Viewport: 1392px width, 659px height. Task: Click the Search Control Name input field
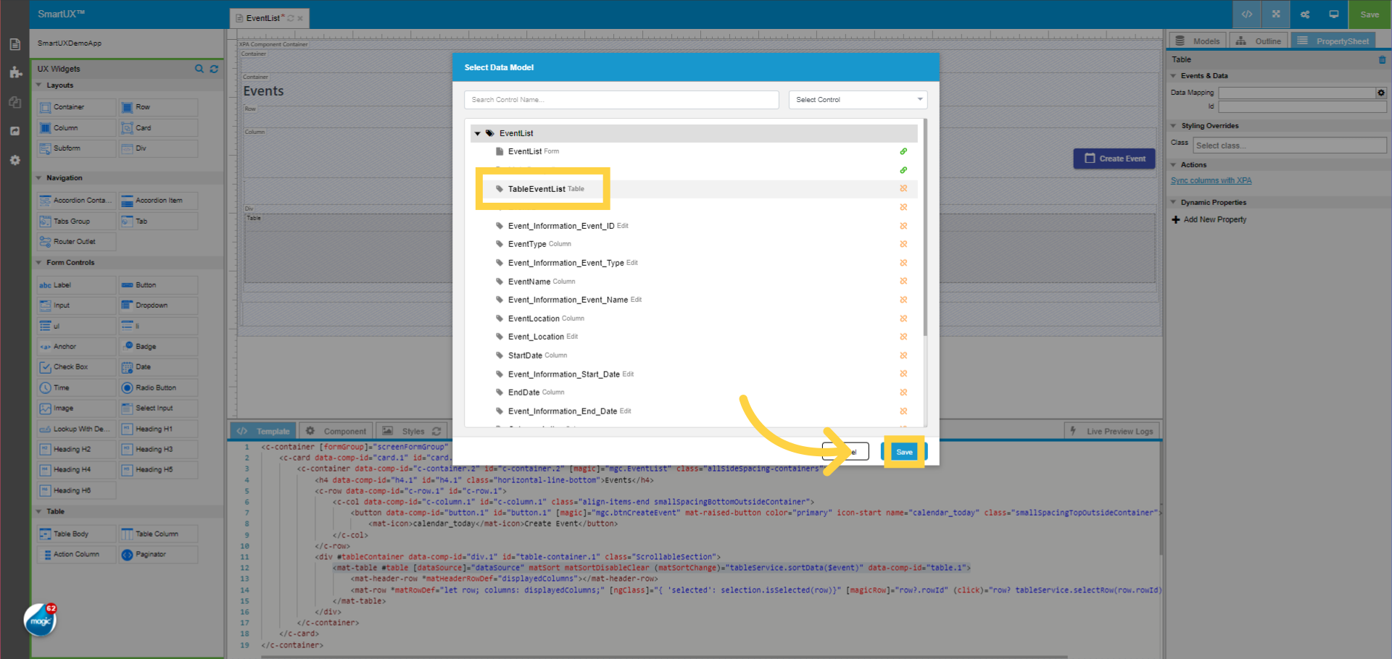(621, 99)
